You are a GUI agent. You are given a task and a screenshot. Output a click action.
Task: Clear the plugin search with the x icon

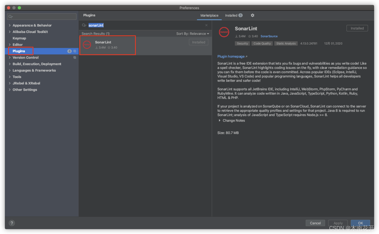click(206, 25)
